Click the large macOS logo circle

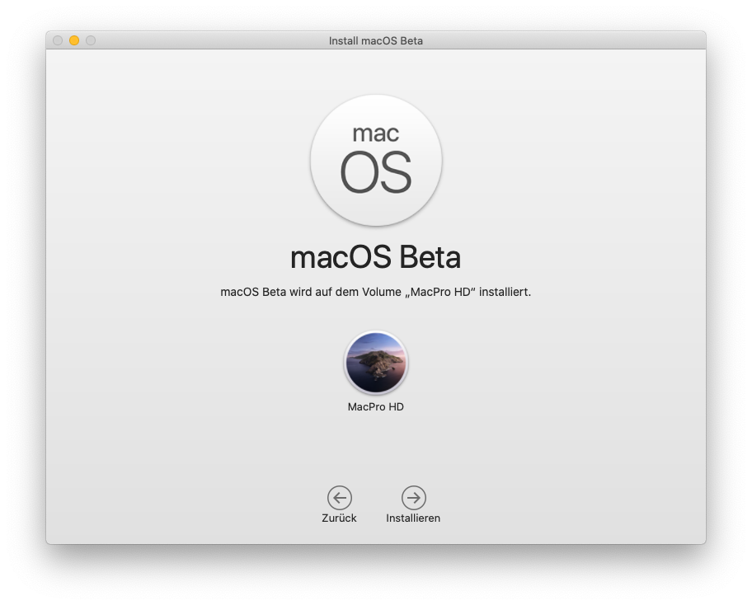pos(376,160)
